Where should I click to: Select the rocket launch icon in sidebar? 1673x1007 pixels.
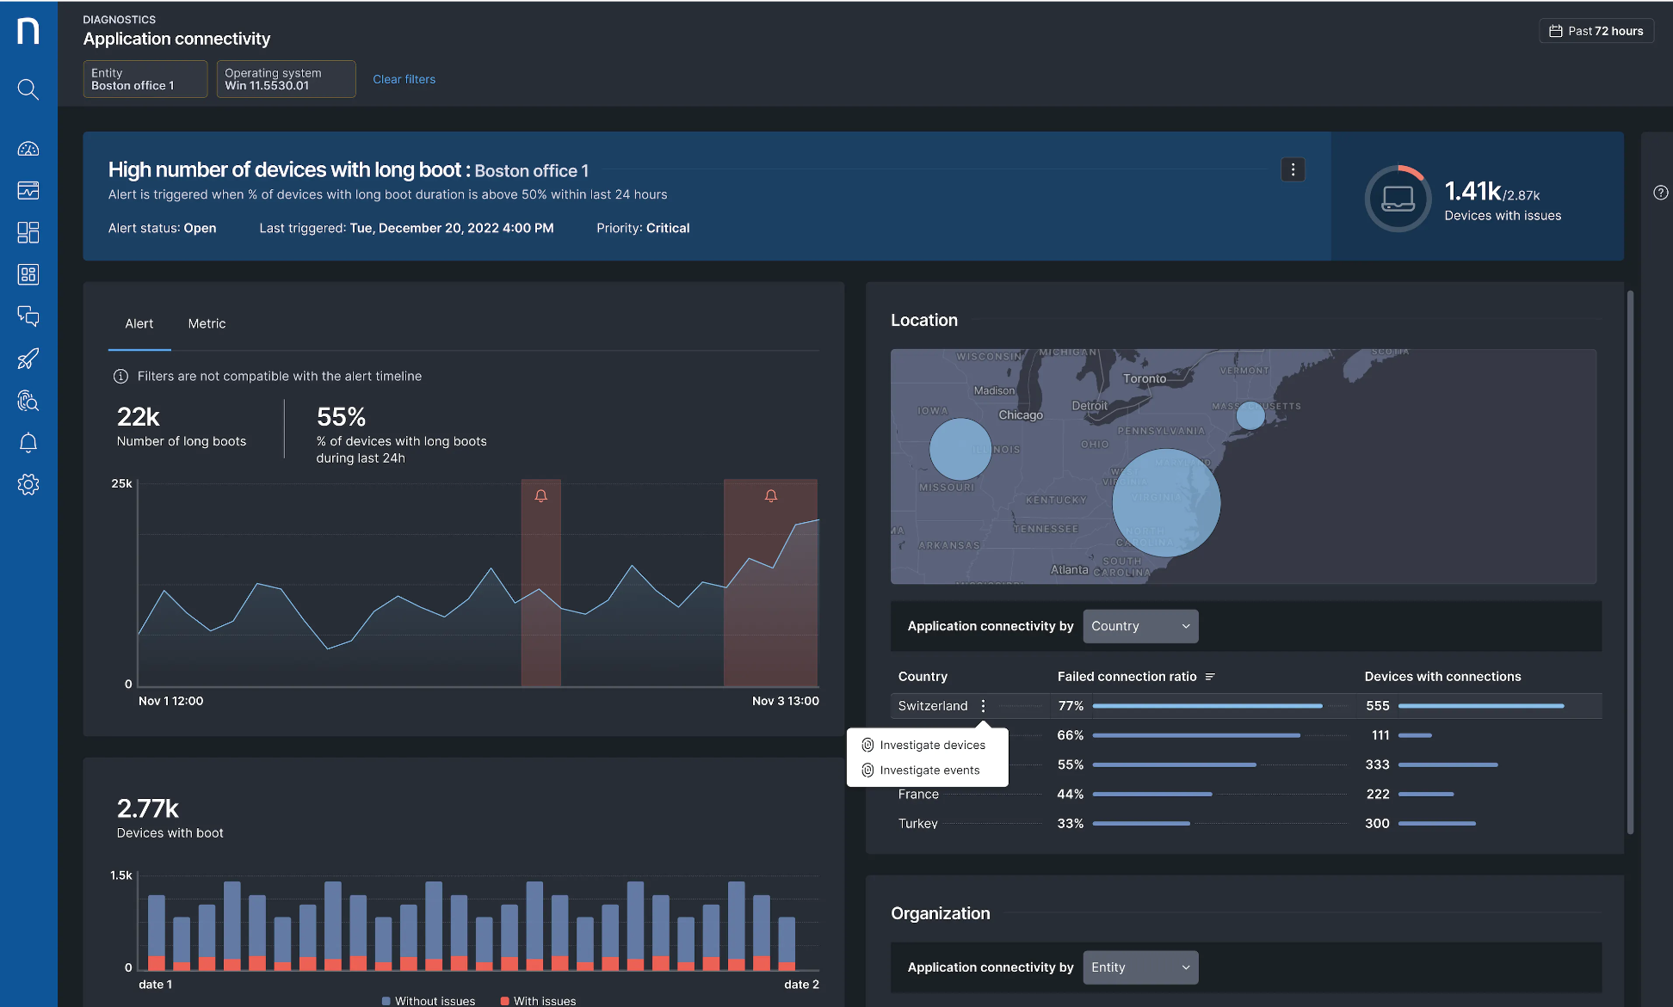coord(28,359)
